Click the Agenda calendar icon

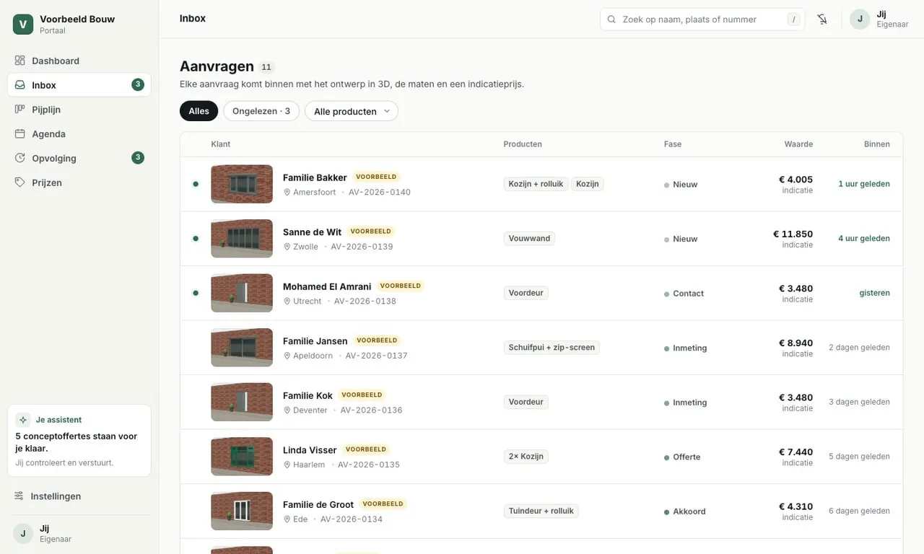tap(20, 134)
